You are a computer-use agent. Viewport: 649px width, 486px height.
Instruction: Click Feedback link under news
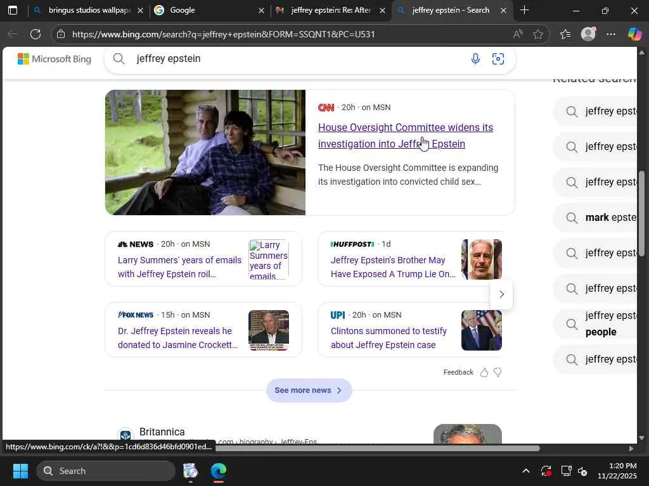(458, 372)
